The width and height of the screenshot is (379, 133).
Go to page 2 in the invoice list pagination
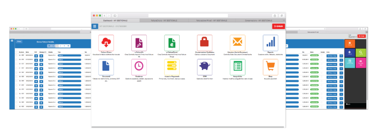(60, 45)
